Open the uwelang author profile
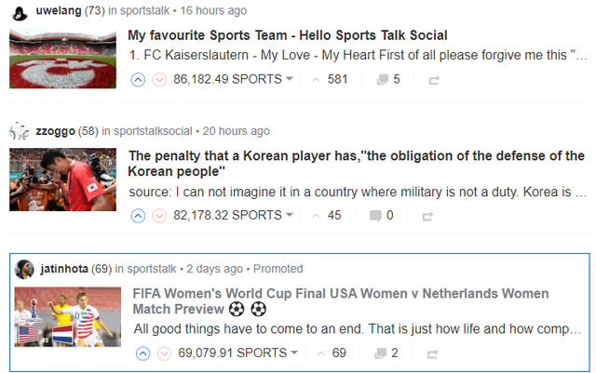Viewport: 596px width, 373px height. [x=59, y=10]
